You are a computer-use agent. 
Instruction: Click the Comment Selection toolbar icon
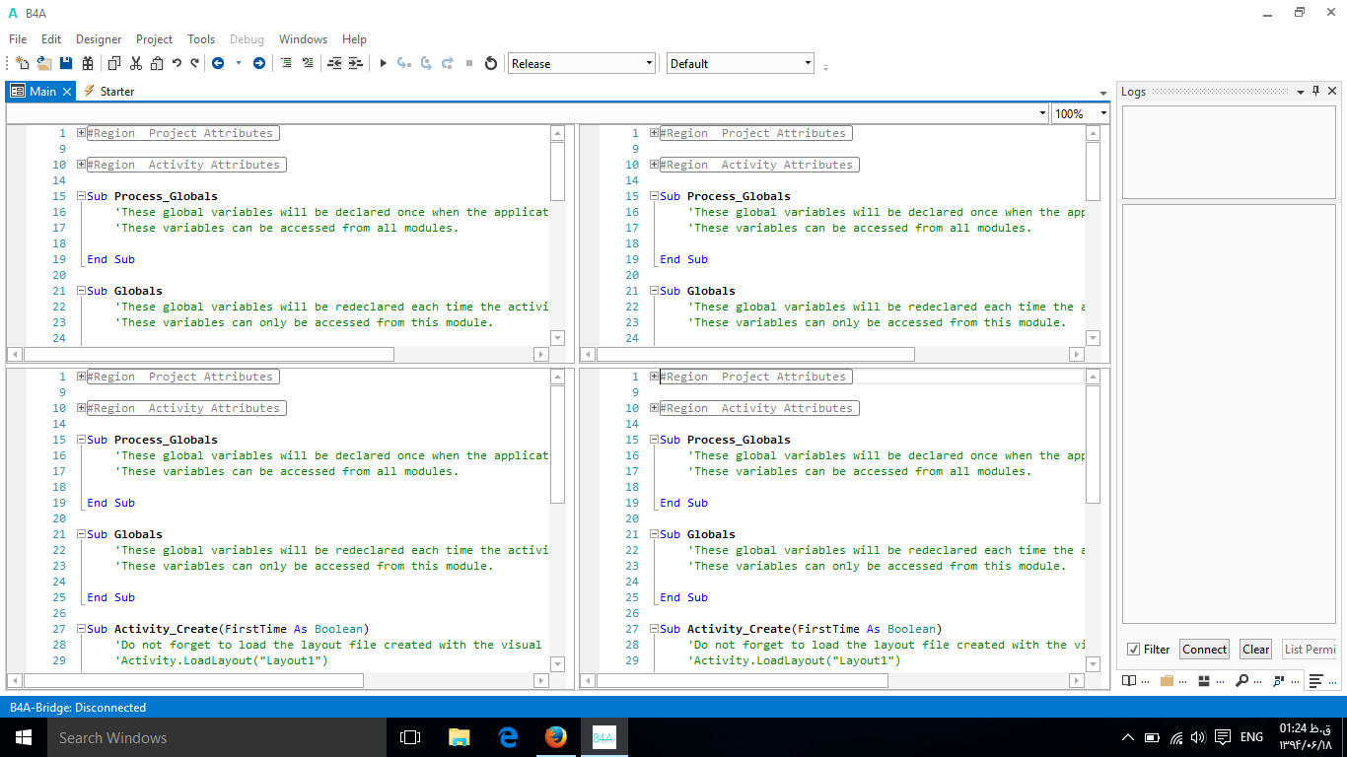point(287,62)
